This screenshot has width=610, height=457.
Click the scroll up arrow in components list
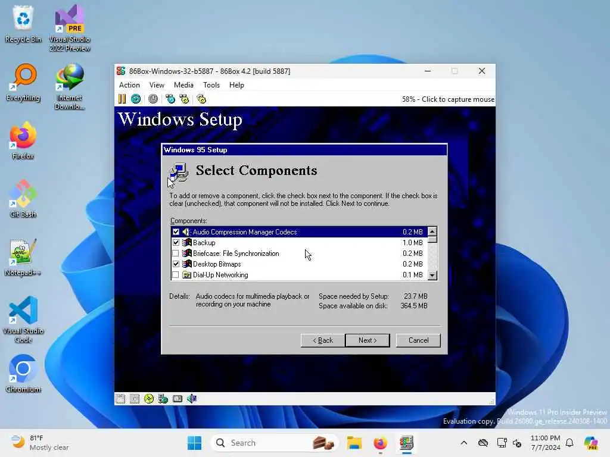click(432, 231)
